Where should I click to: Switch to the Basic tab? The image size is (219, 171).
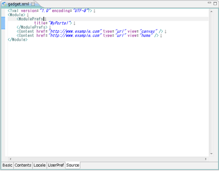(7, 165)
